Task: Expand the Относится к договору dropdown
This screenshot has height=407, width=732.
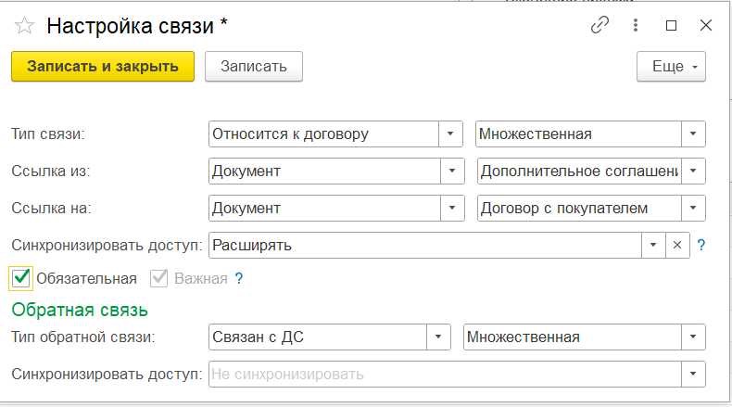Action: click(x=451, y=134)
